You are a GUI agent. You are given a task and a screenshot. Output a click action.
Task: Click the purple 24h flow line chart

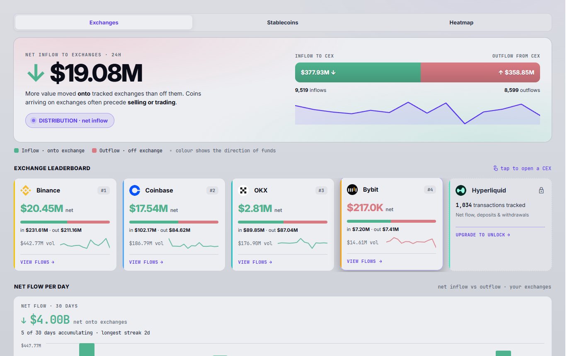[417, 113]
